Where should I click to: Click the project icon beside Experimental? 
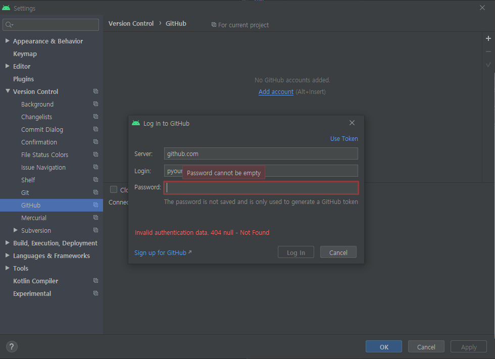click(95, 293)
